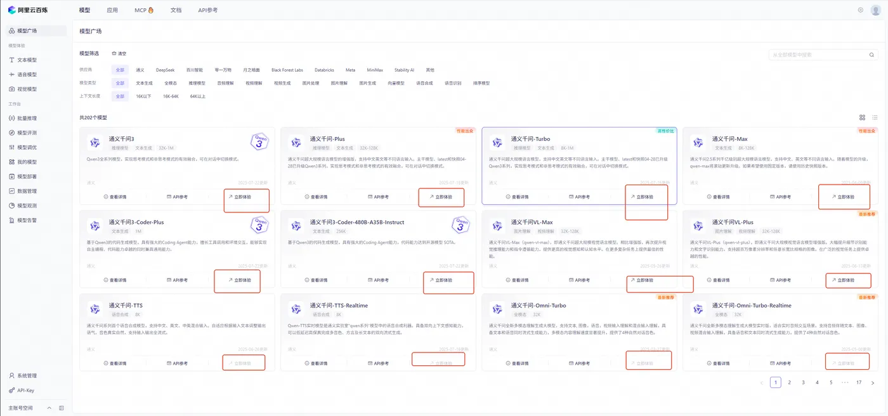888x416 pixels.
Task: Go to page 5 of models
Action: click(x=831, y=382)
